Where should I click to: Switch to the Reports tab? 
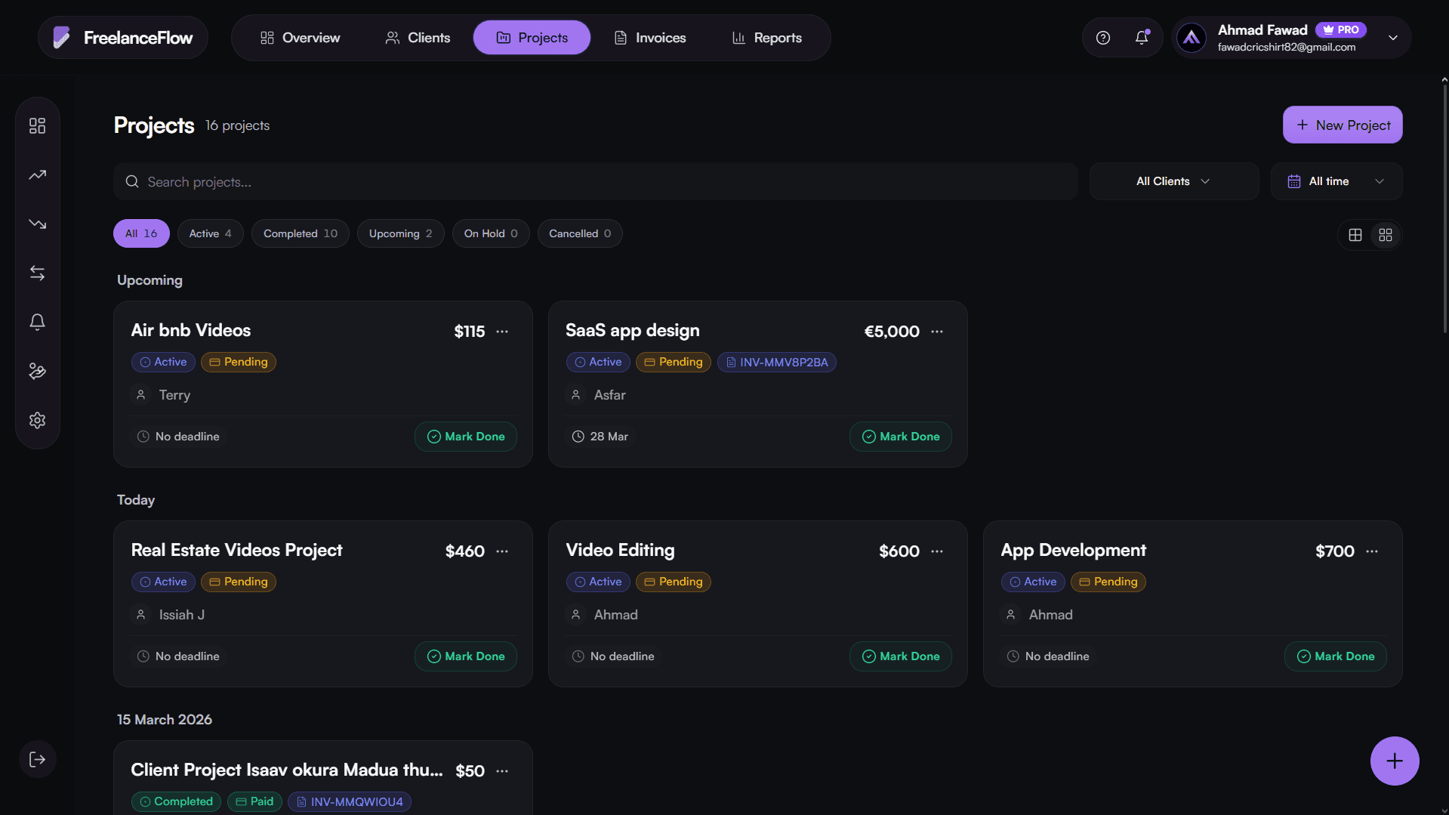pyautogui.click(x=766, y=38)
